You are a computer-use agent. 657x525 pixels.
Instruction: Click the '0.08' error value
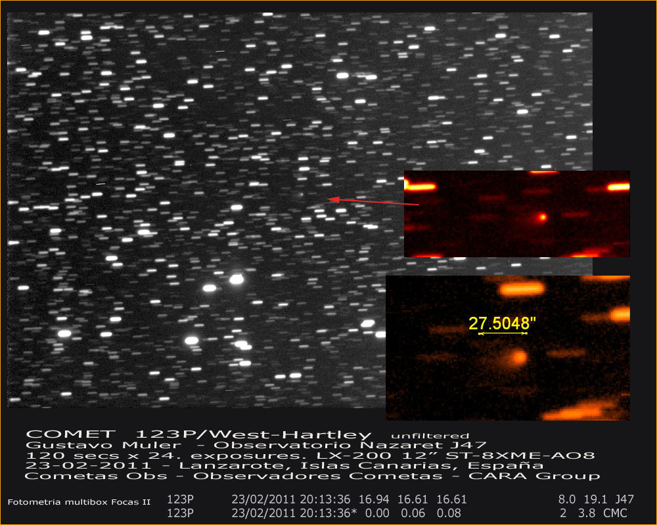[449, 513]
